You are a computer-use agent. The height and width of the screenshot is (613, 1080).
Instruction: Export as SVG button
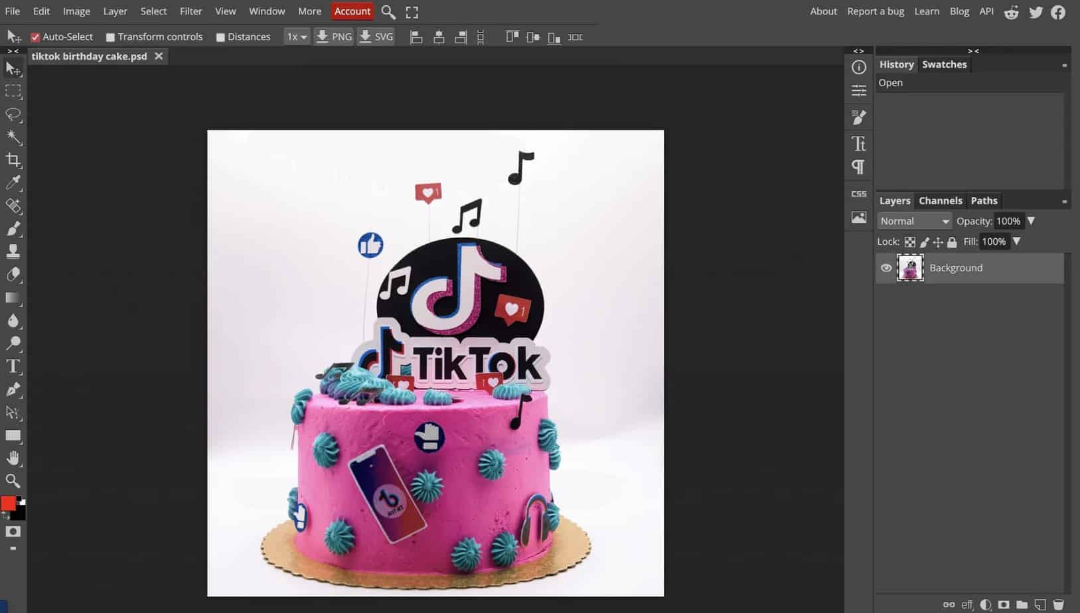pos(376,37)
